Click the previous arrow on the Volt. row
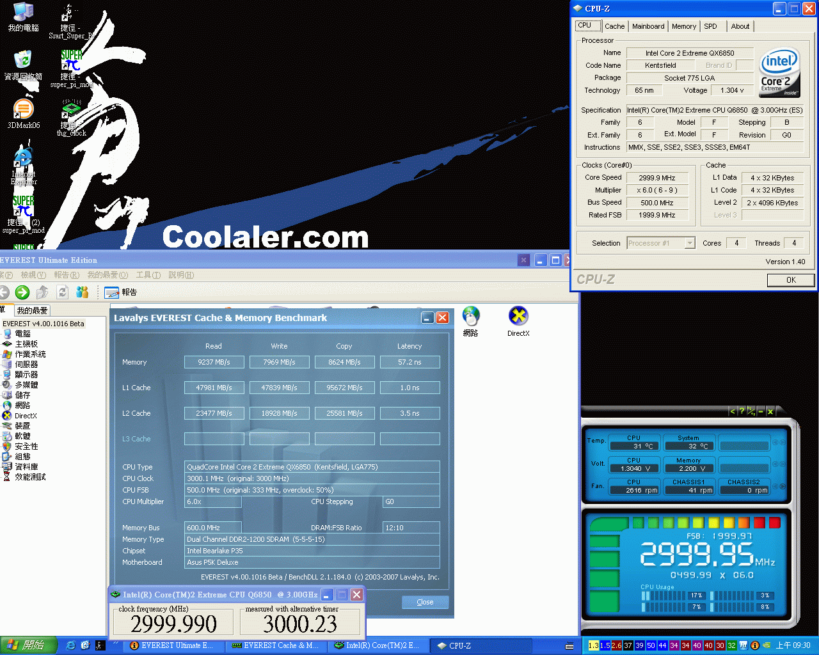 click(775, 464)
